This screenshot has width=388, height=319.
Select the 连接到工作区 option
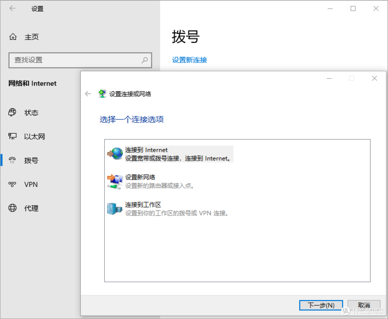click(162, 208)
